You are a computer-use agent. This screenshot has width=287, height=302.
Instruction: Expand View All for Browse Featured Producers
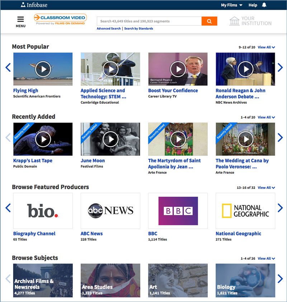[x=267, y=188]
